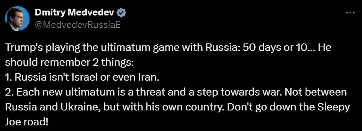Viewport: 362px width, 131px height.
Task: Open Dmitry Medvedev's profile picture
Action: 18,19
